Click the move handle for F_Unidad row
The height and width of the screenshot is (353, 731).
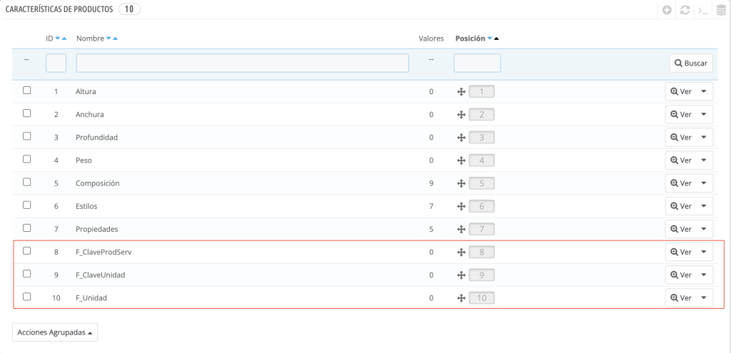[x=462, y=298]
